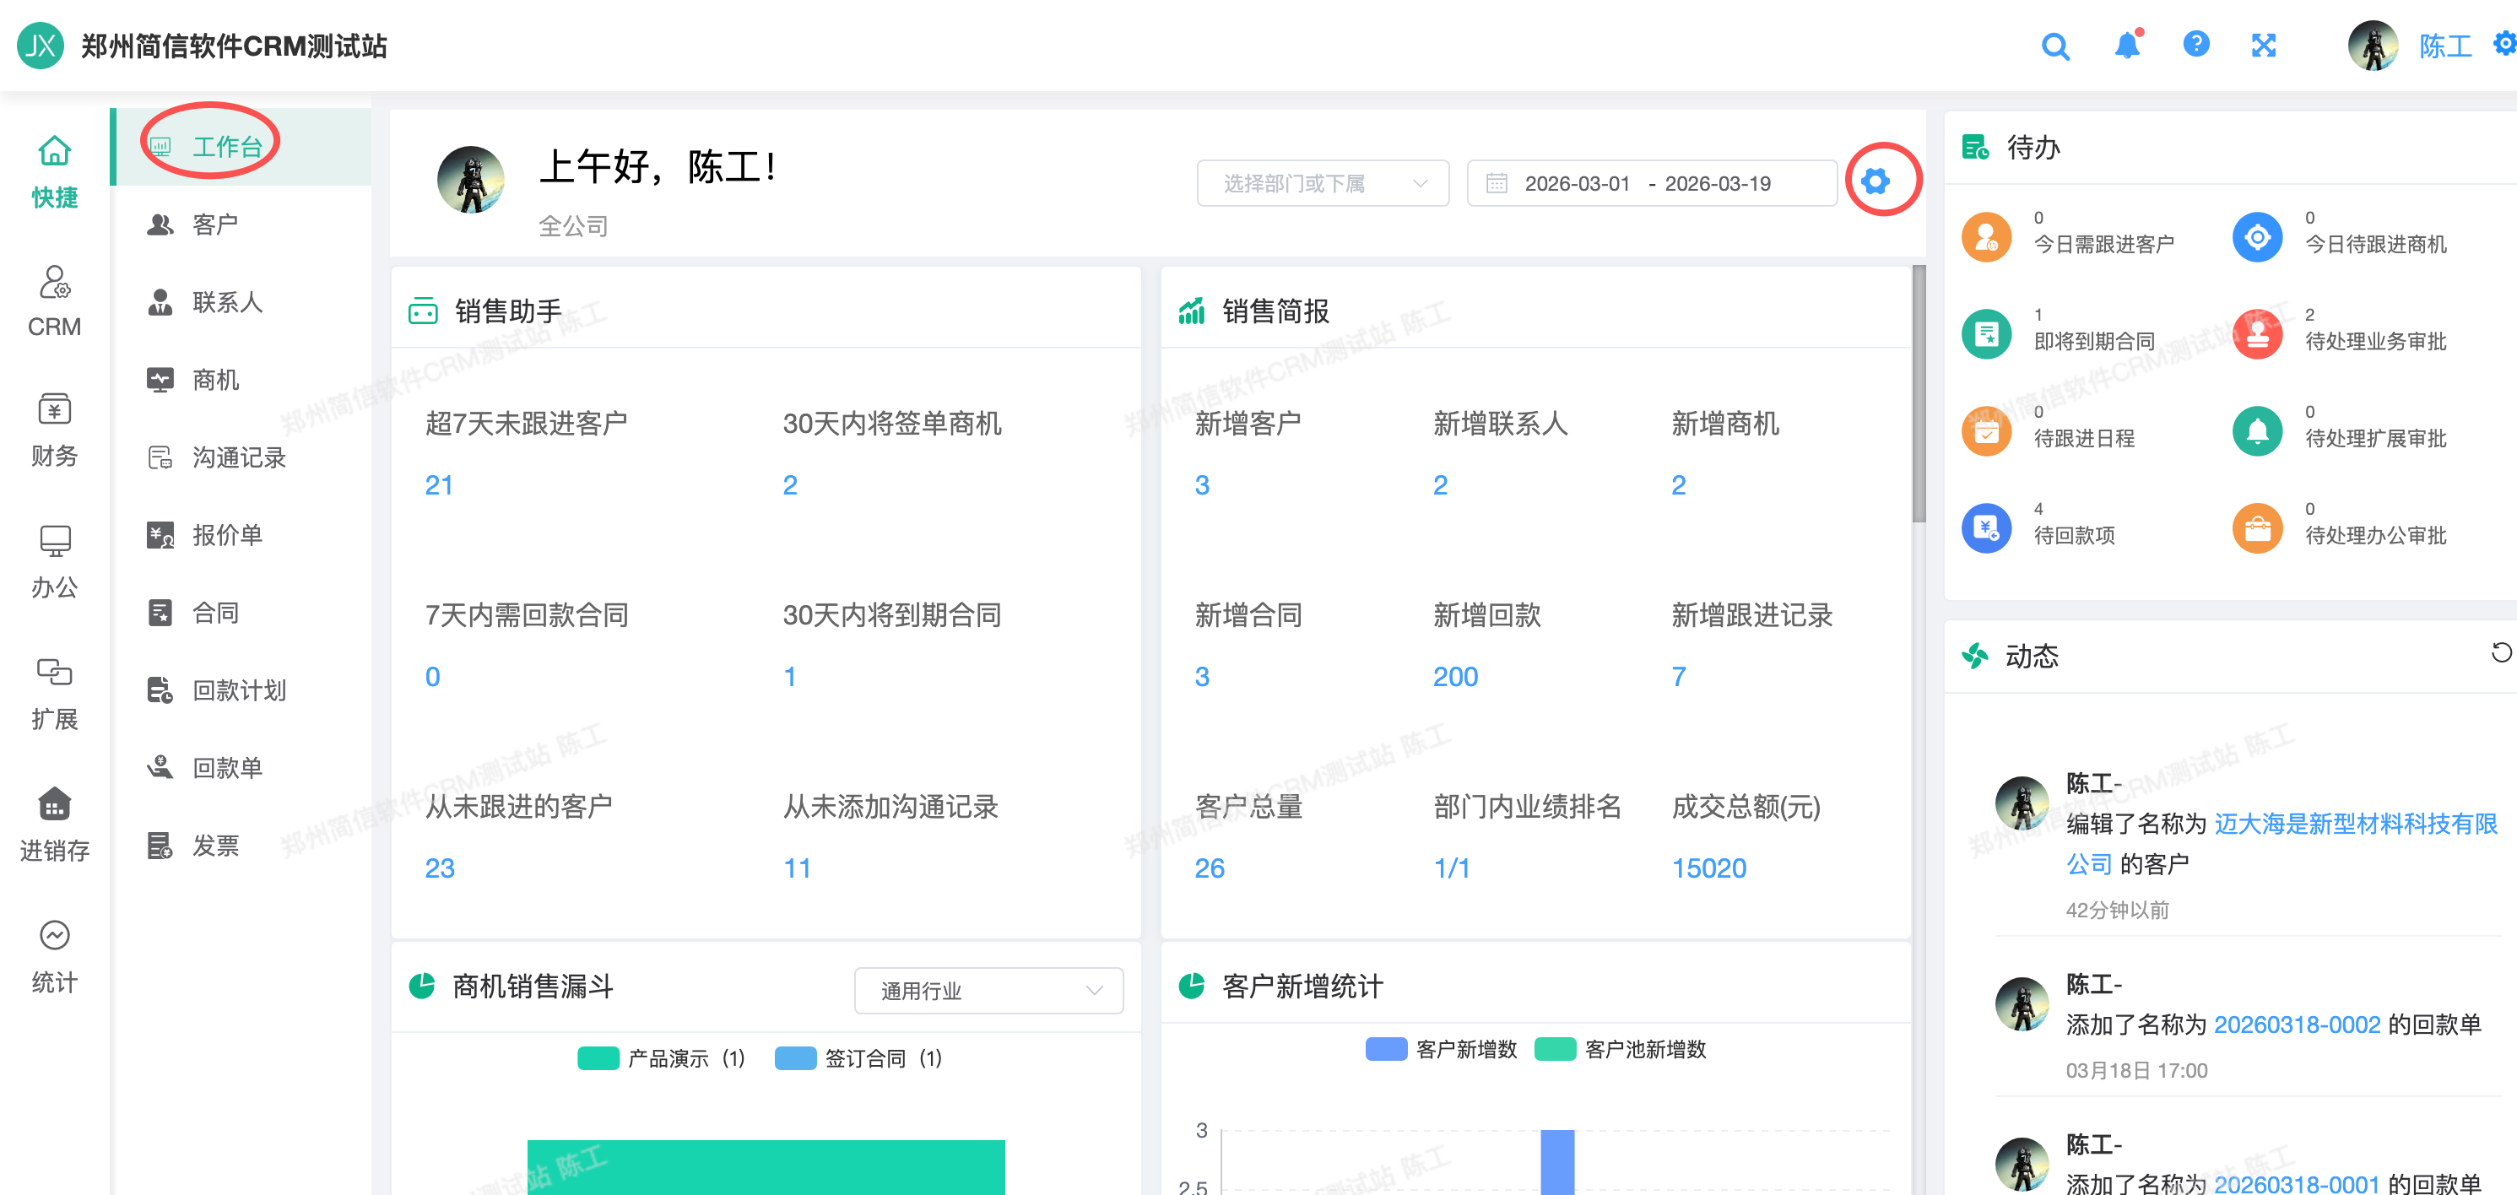Click 待处理办公审批 briefcase icon
This screenshot has height=1195, width=2517.
2257,527
